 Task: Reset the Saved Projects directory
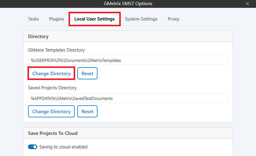(x=87, y=111)
